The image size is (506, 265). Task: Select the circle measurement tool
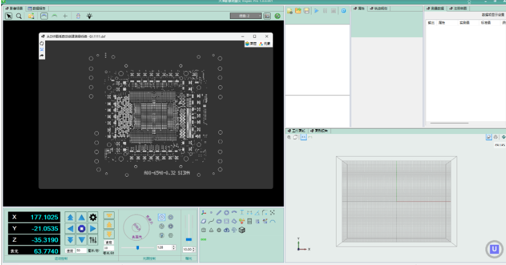click(x=227, y=213)
